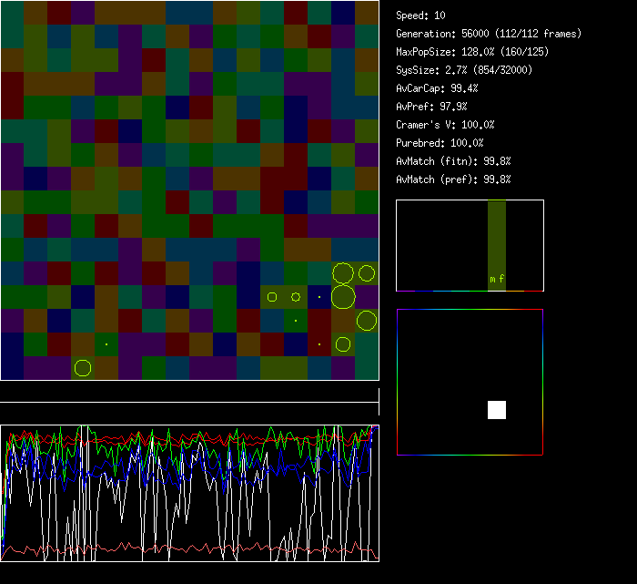Click the white square in the rainbow-bordered box
The image size is (637, 584).
tap(496, 410)
